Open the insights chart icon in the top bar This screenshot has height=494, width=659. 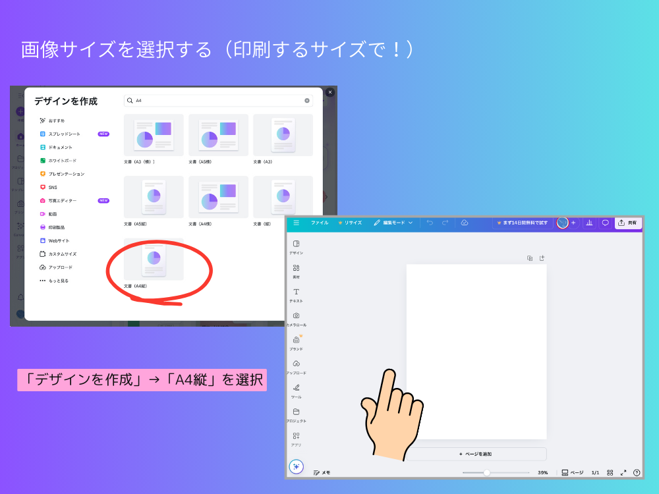point(588,223)
